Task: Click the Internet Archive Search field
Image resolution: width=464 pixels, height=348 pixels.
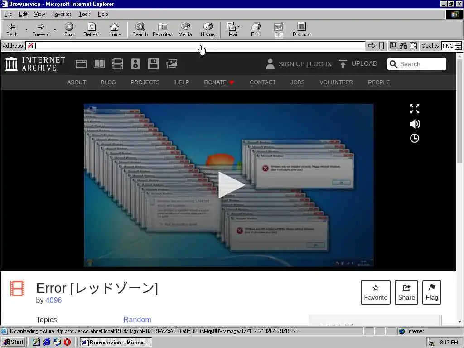Action: [x=417, y=64]
